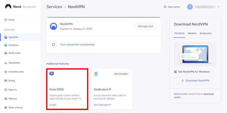227x113 pixels.
Task: Click the NordVPN sidebar icon
Action: pos(6,37)
